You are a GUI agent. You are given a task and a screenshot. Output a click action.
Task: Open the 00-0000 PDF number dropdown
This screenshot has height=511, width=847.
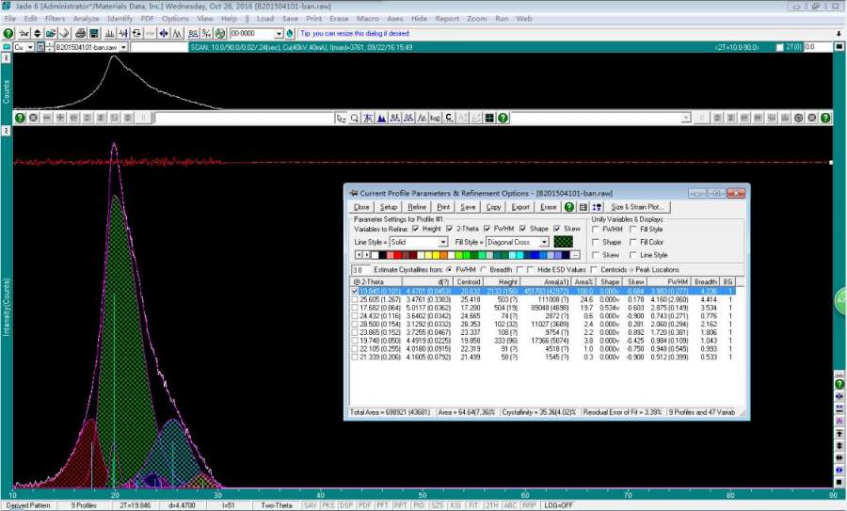[x=279, y=34]
